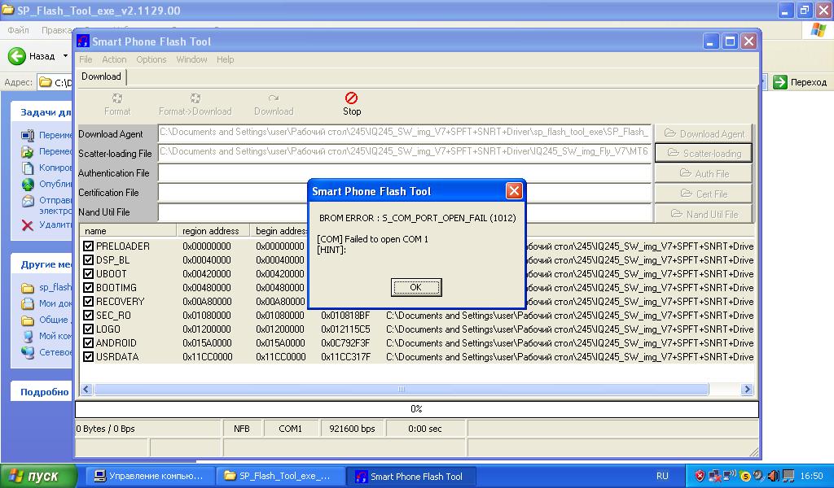Click the green Back arrow in Explorer
The image size is (834, 488).
[17, 56]
